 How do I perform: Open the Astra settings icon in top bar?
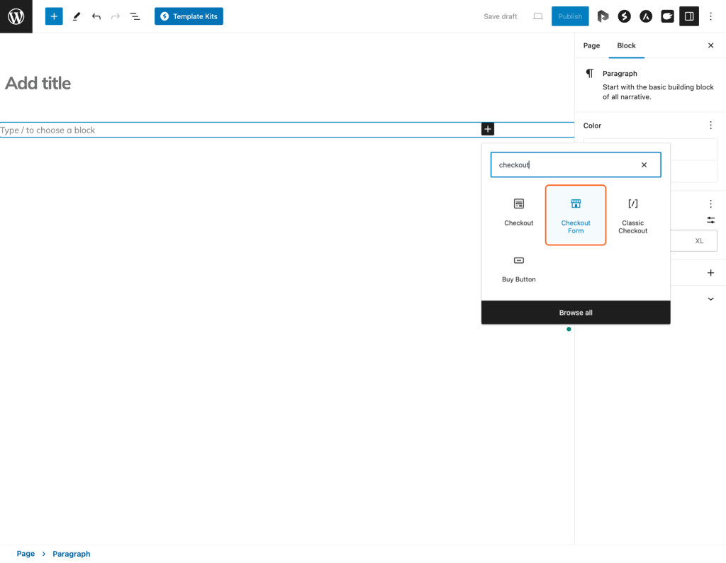646,16
